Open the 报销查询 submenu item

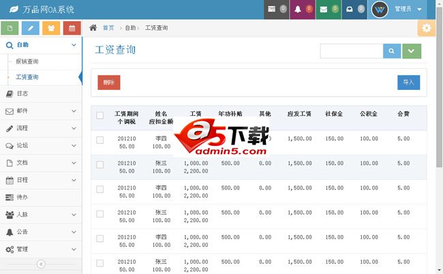point(27,61)
